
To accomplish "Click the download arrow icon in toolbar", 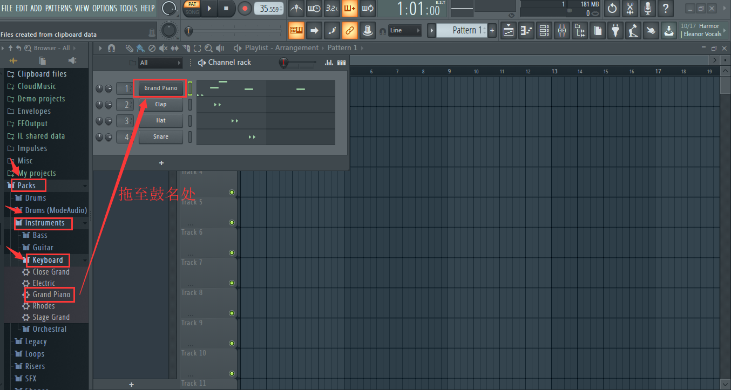I will (669, 30).
